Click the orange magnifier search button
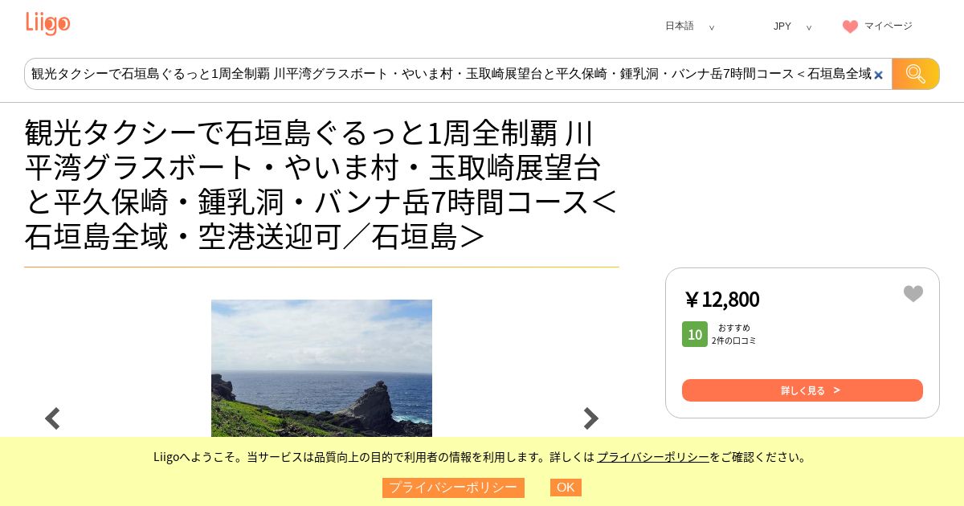This screenshot has width=964, height=506. [916, 74]
